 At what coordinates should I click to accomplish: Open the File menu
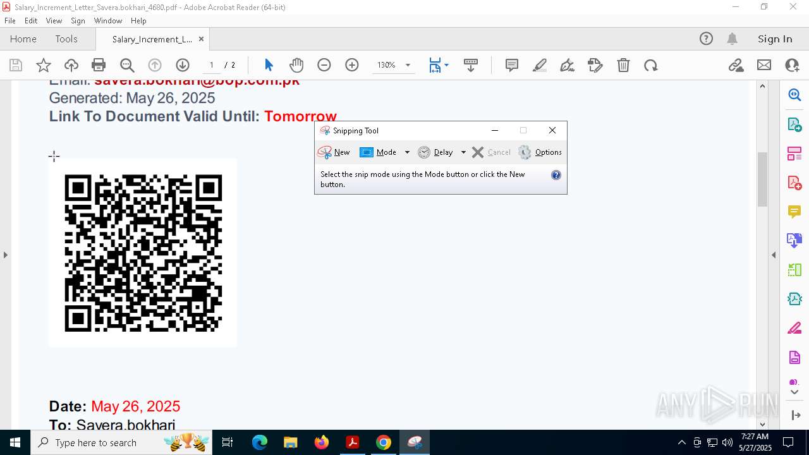[10, 21]
